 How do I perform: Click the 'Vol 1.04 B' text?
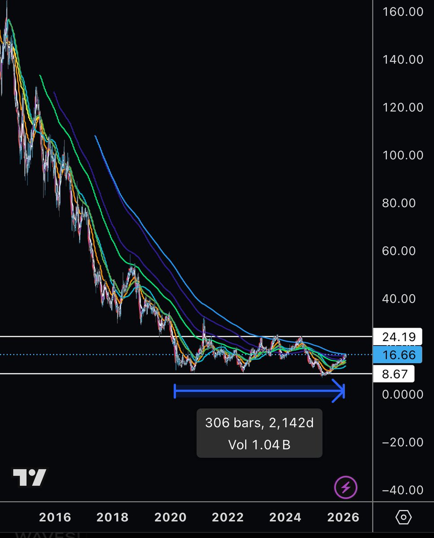pyautogui.click(x=260, y=446)
